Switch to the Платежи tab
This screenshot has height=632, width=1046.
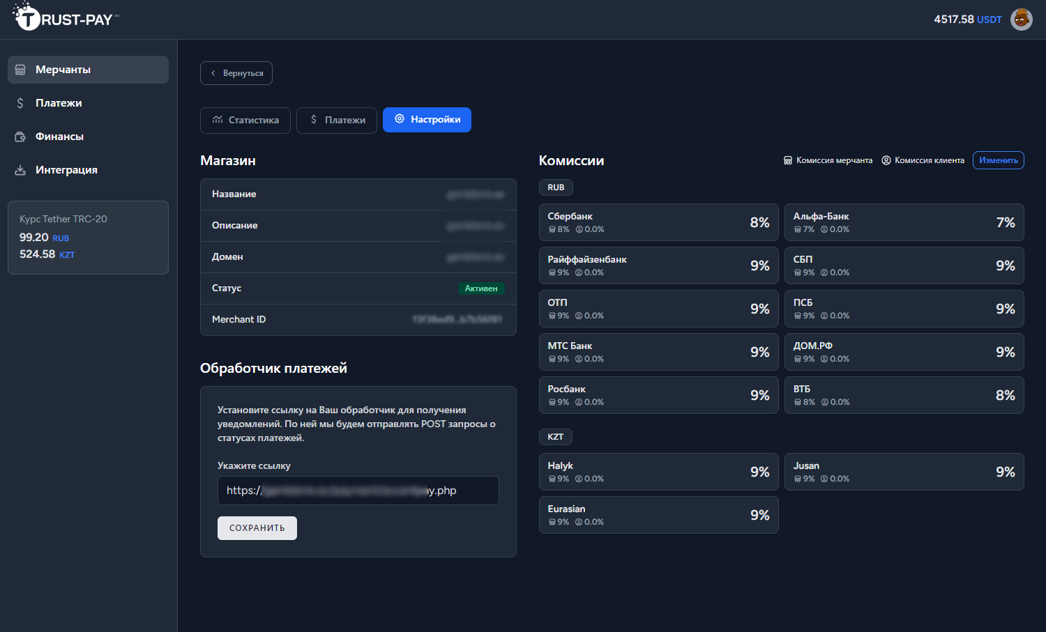[x=337, y=120]
